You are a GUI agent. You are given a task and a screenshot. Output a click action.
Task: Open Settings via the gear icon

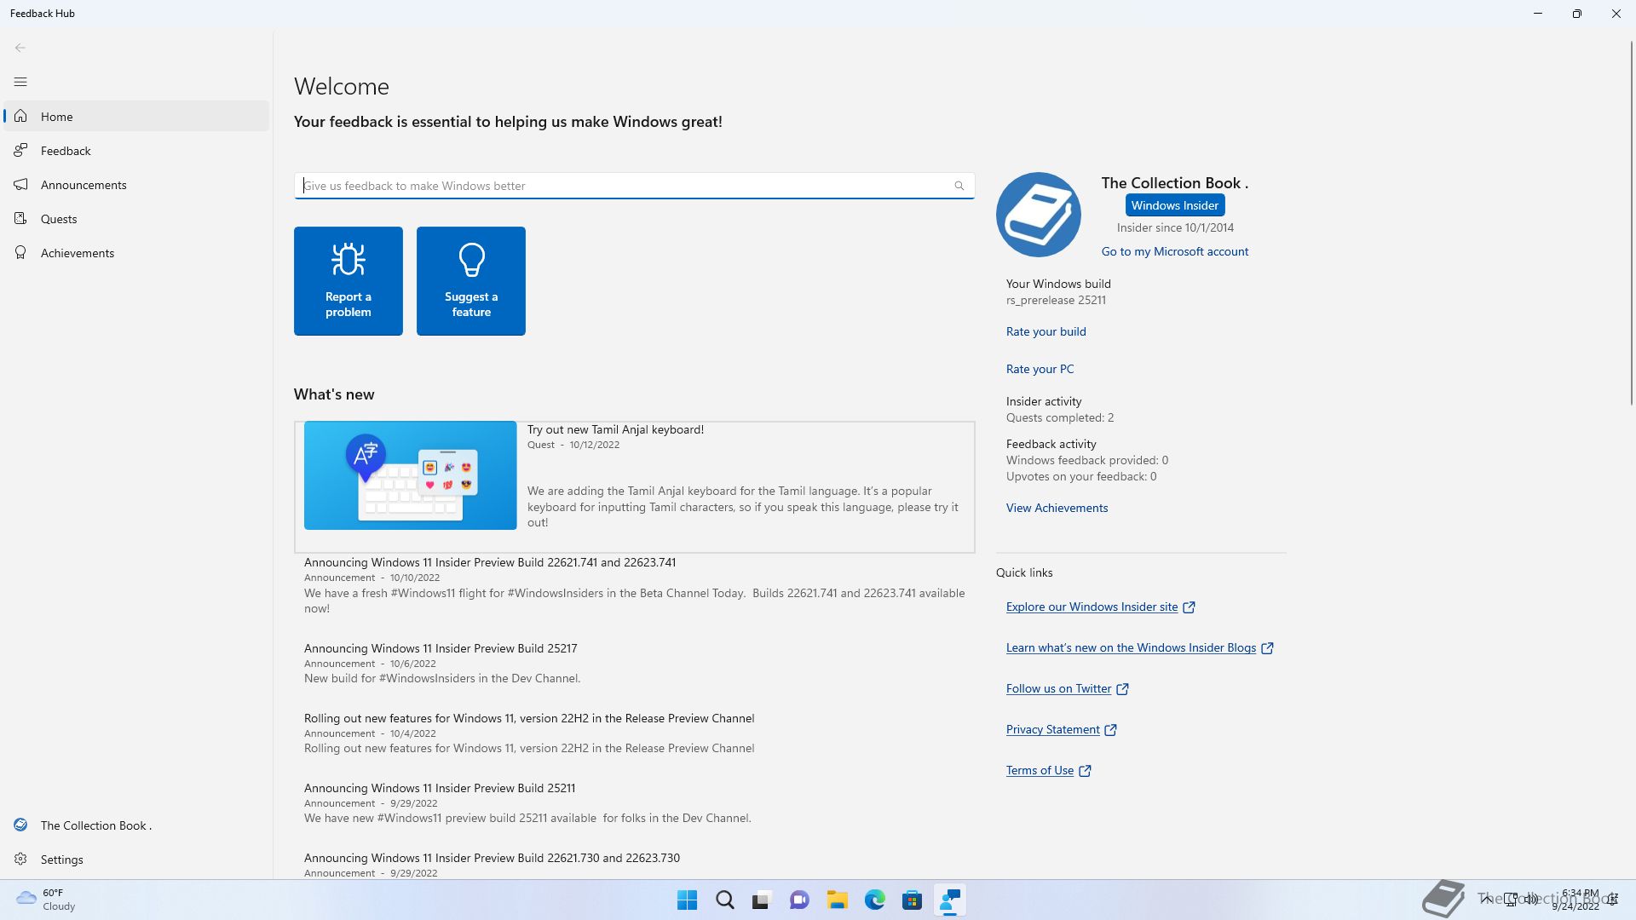coord(20,860)
